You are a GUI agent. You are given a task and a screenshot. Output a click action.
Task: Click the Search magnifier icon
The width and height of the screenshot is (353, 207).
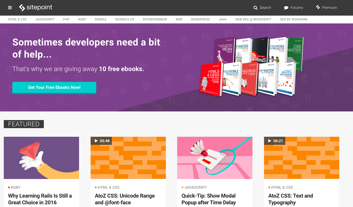point(255,8)
